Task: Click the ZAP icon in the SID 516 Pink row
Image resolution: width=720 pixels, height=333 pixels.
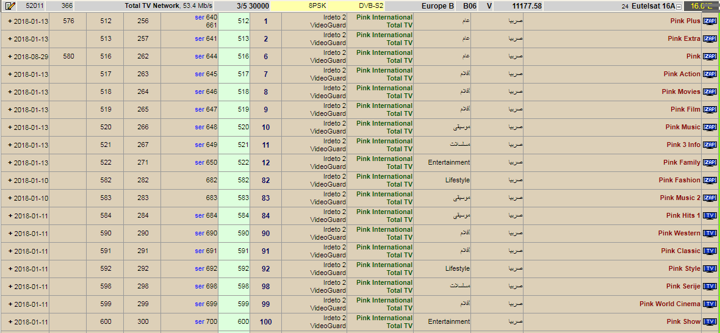Action: 710,57
